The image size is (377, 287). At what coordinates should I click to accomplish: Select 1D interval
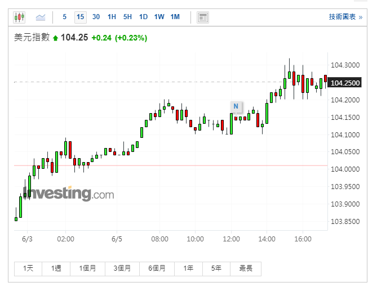point(143,17)
